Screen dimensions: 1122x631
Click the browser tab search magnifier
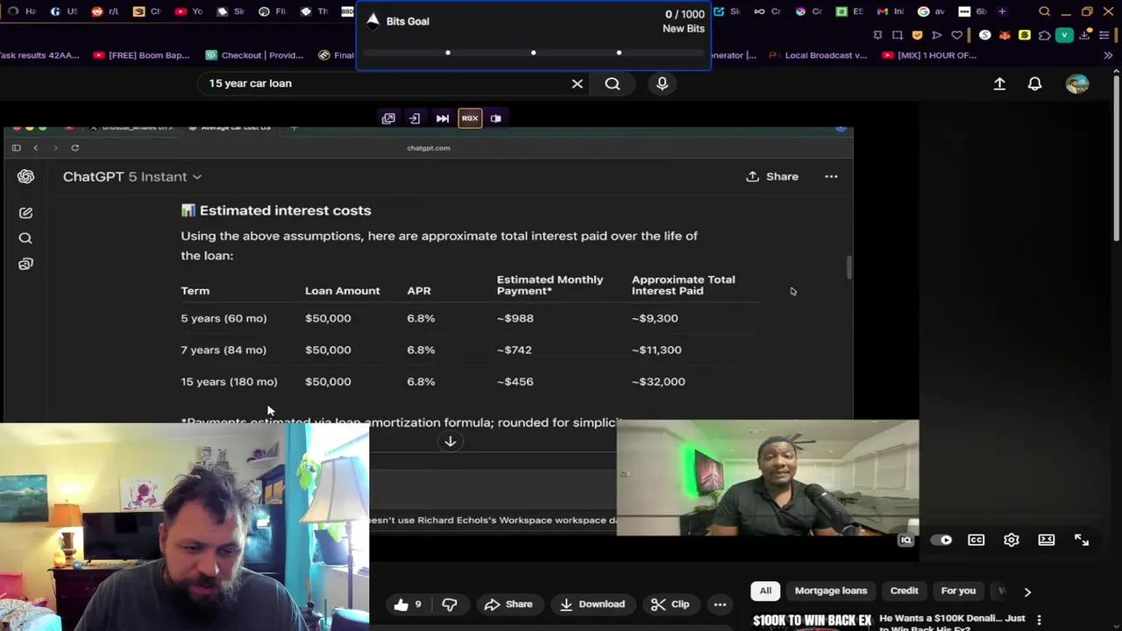[1044, 11]
